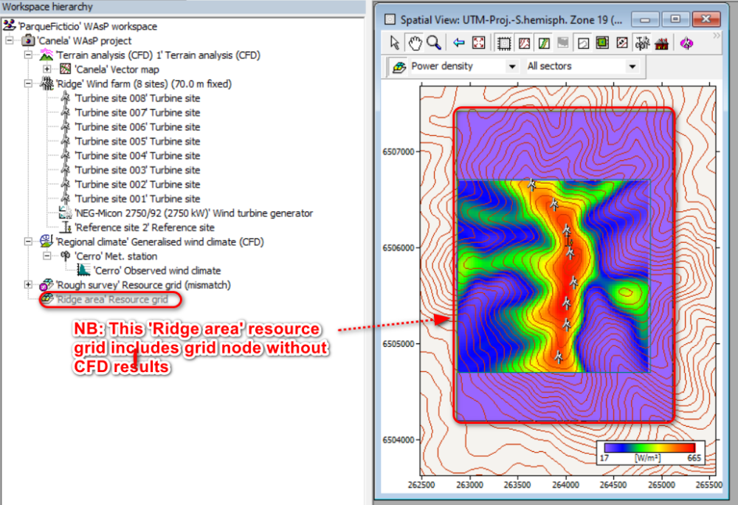Toggle the vector map display button
738x505 pixels.
544,42
